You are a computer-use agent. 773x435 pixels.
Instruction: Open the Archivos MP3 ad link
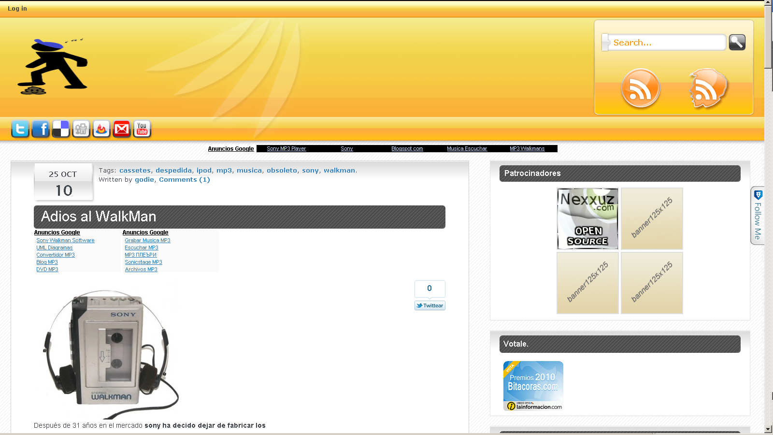coord(141,269)
